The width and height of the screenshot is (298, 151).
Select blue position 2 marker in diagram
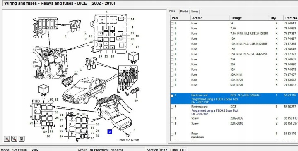[x=110, y=132]
